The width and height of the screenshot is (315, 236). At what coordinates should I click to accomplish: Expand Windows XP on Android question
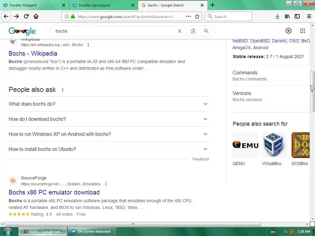(109, 134)
